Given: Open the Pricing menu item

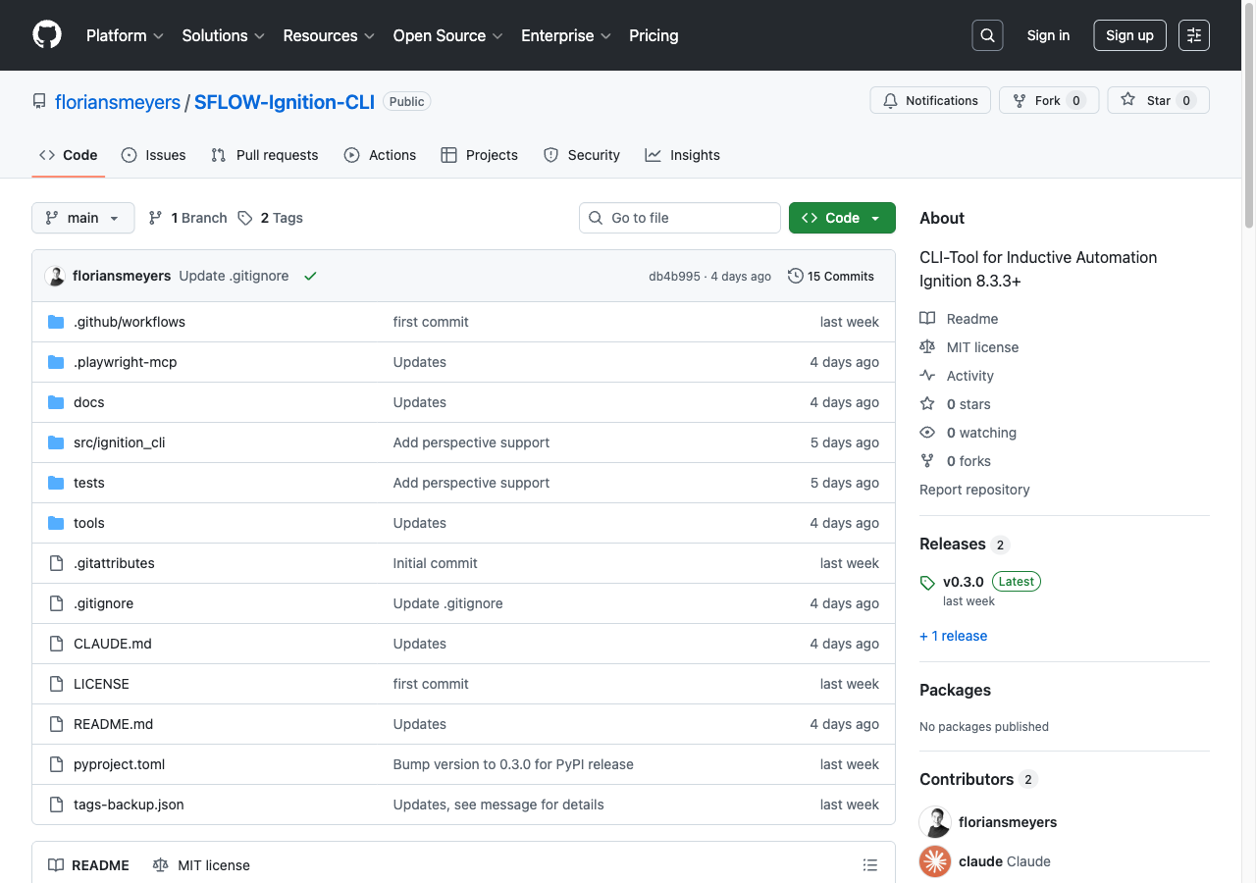Looking at the screenshot, I should click(654, 36).
